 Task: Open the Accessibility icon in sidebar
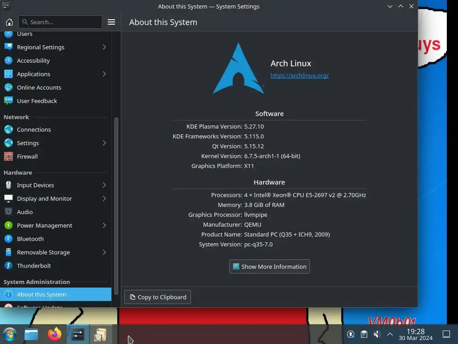8,60
